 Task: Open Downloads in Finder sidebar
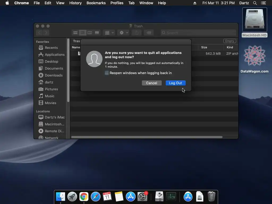(x=50, y=75)
